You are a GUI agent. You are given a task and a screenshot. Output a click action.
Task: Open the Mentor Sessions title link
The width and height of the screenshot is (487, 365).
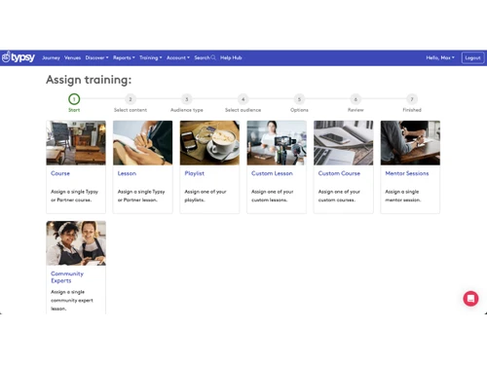407,173
